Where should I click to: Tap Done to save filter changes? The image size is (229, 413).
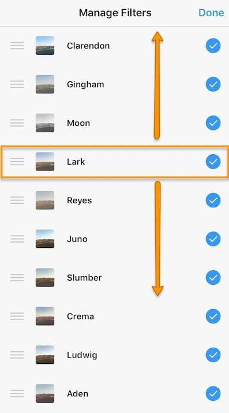point(211,13)
